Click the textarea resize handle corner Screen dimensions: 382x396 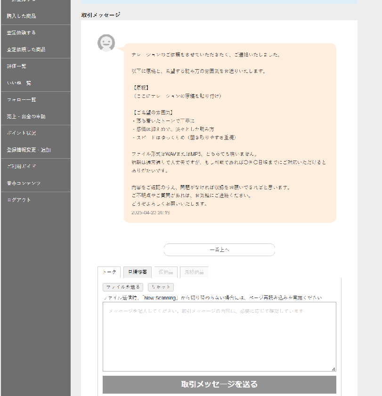333,369
